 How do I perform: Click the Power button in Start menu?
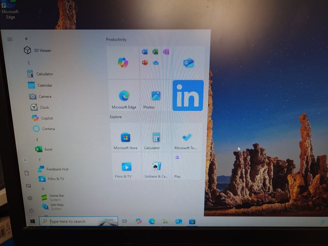(x=31, y=211)
